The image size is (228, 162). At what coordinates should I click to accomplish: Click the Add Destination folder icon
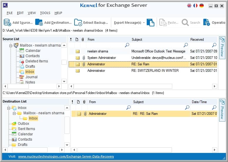tap(39, 23)
